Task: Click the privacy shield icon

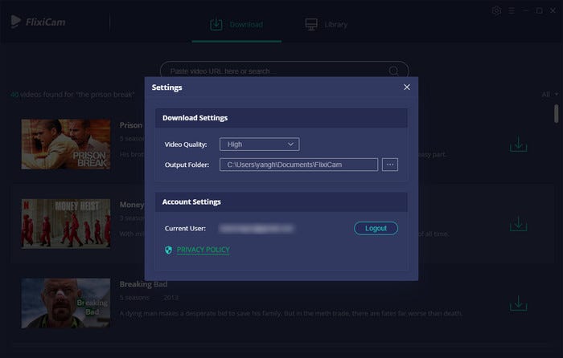Action: (168, 250)
